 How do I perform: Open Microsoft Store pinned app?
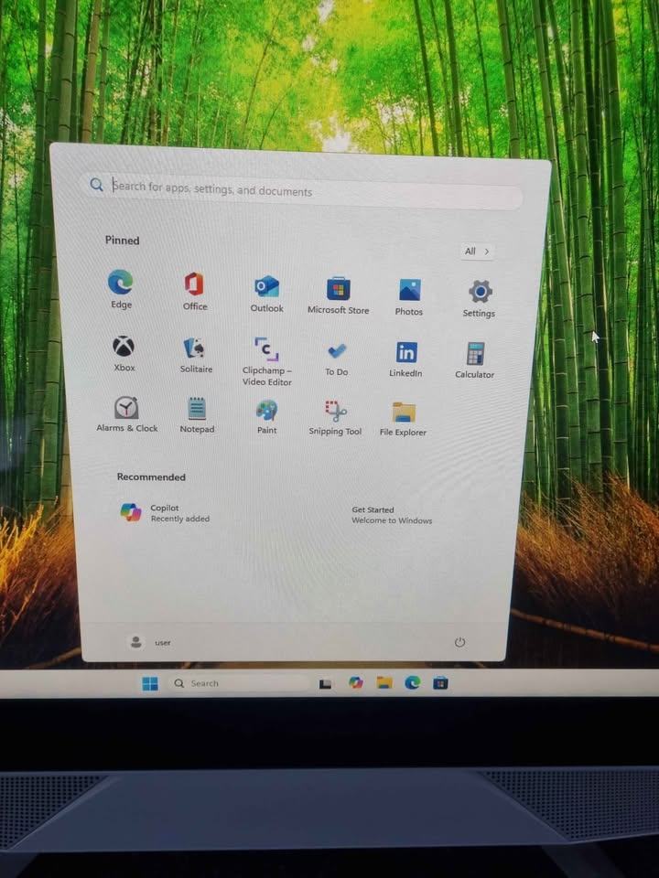coord(338,295)
